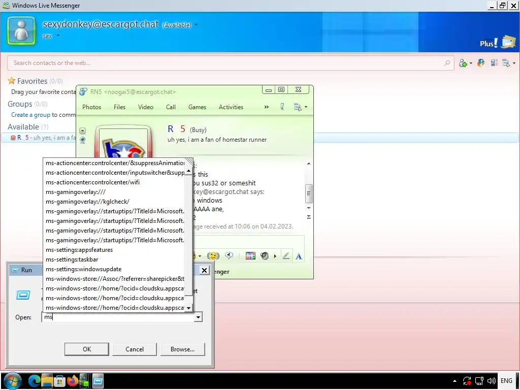The height and width of the screenshot is (390, 520).
Task: Launch Microsoft Edge from taskbar
Action: click(34, 381)
